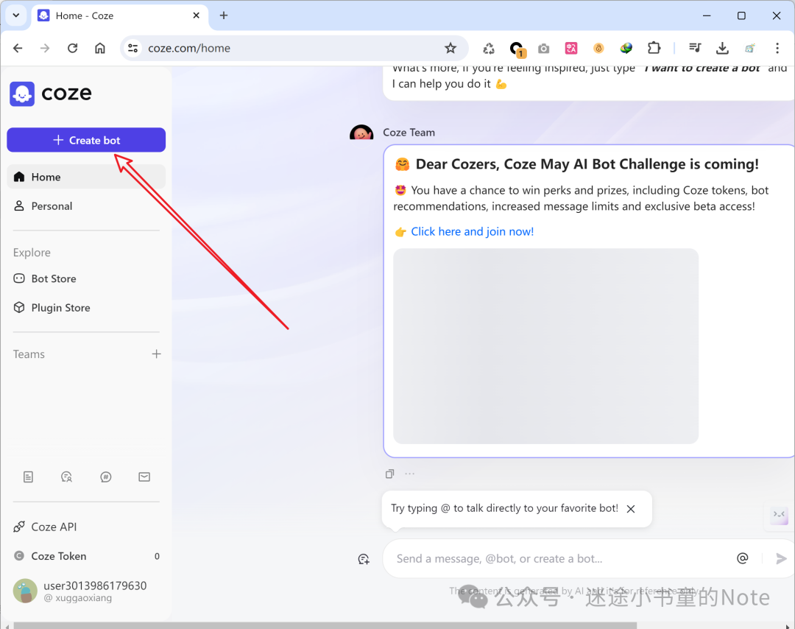Image resolution: width=795 pixels, height=629 pixels.
Task: Select the Home - Coze tab
Action: [x=119, y=15]
